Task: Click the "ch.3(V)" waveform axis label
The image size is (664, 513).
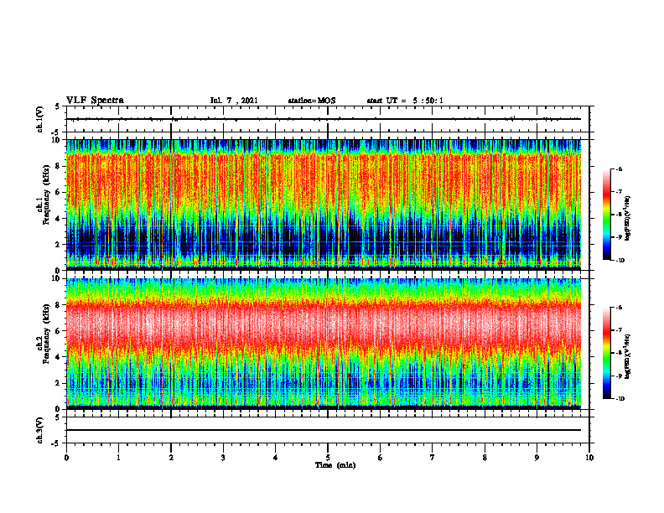Action: 40,430
